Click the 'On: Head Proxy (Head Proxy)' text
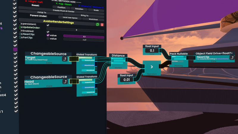The width and height of the screenshot is (238, 134). click(36, 60)
